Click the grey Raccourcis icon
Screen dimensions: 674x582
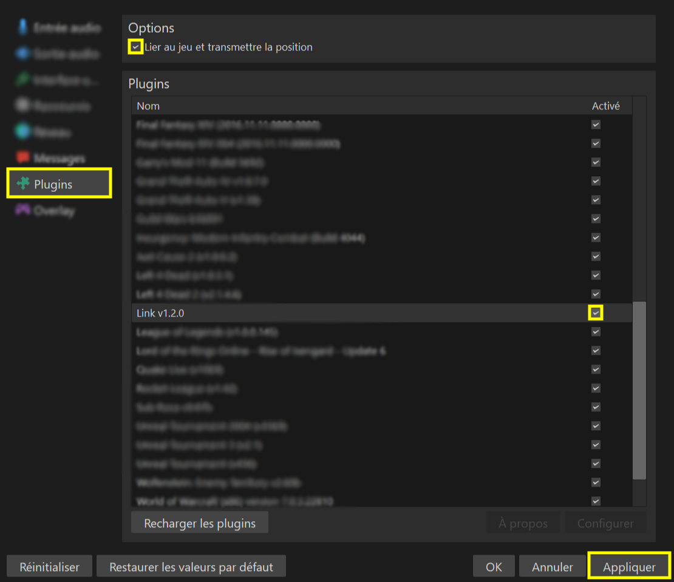[24, 106]
